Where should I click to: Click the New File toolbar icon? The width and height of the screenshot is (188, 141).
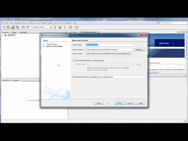click(x=4, y=27)
